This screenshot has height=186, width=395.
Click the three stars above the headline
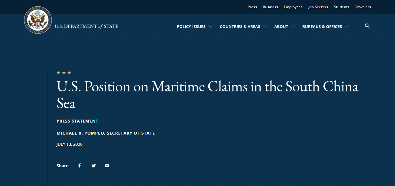click(x=64, y=73)
